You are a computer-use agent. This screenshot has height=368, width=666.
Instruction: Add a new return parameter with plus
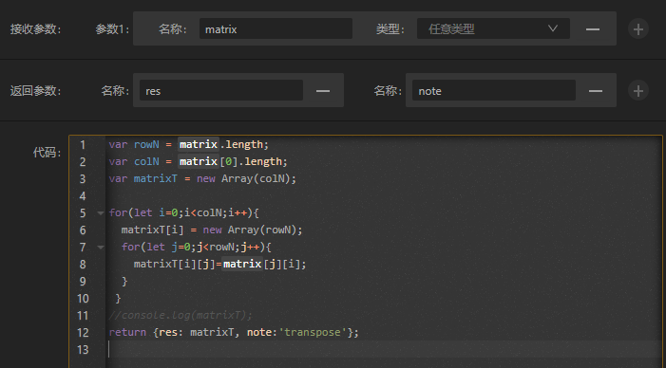pyautogui.click(x=637, y=91)
